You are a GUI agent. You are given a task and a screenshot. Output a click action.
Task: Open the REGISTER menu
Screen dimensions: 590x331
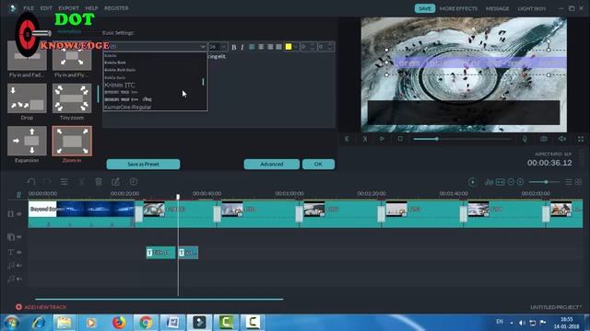[x=116, y=8]
